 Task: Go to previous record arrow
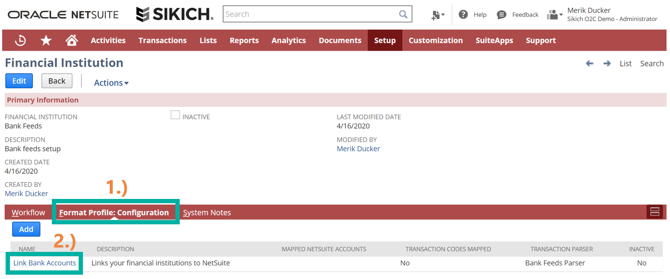coord(590,64)
